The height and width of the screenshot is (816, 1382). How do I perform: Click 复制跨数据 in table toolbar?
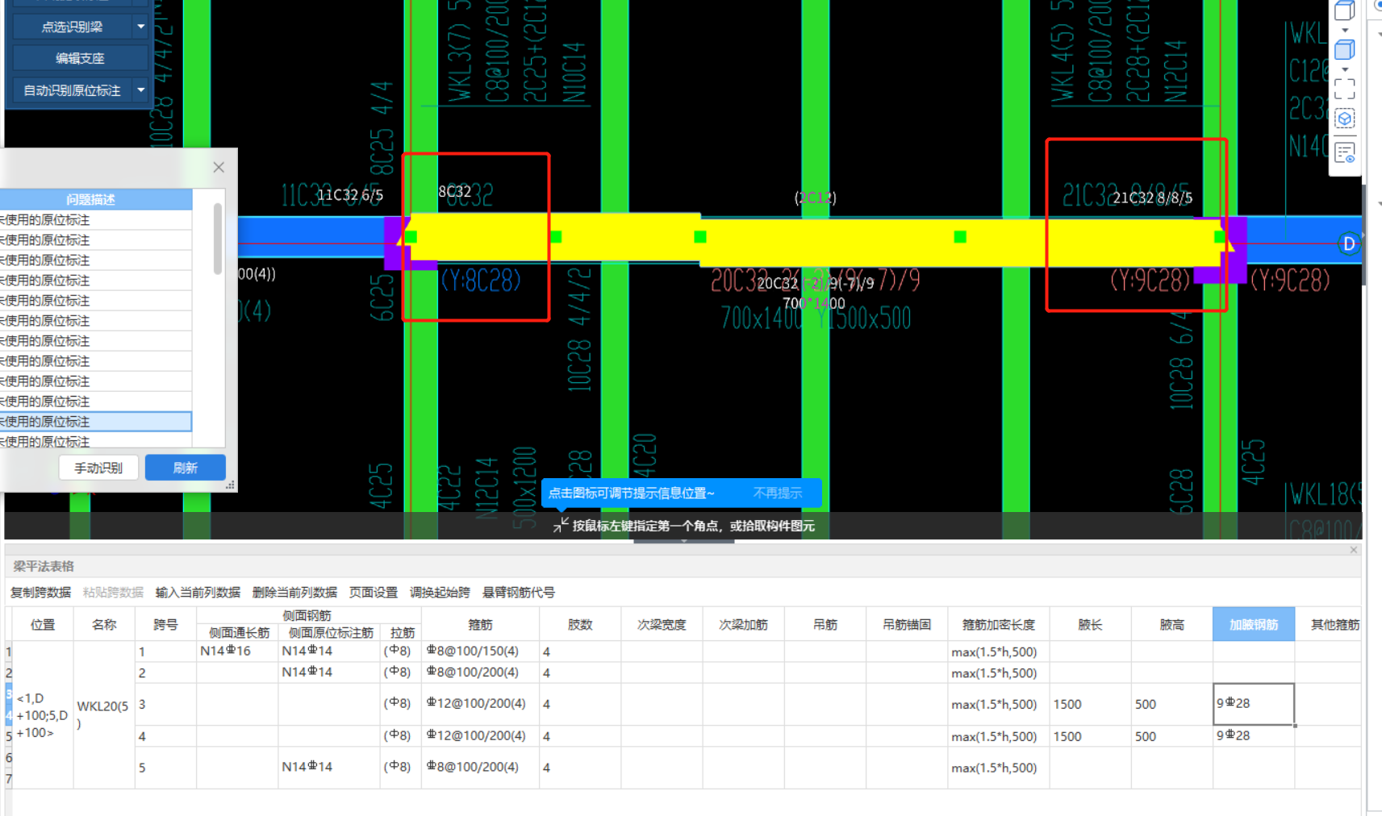coord(40,593)
